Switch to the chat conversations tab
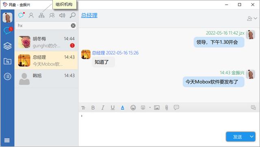The image size is (260, 147). click(x=21, y=15)
